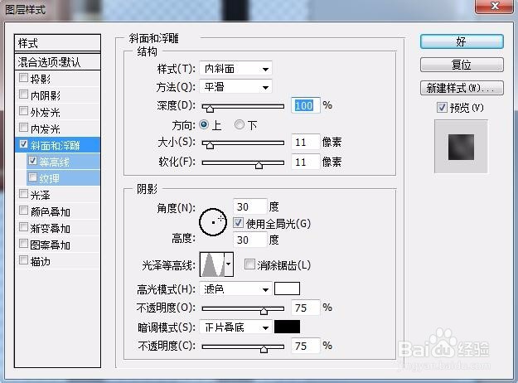This screenshot has width=518, height=383.
Task: Open the 样式(T) 内斜面 dropdown
Action: coord(235,69)
